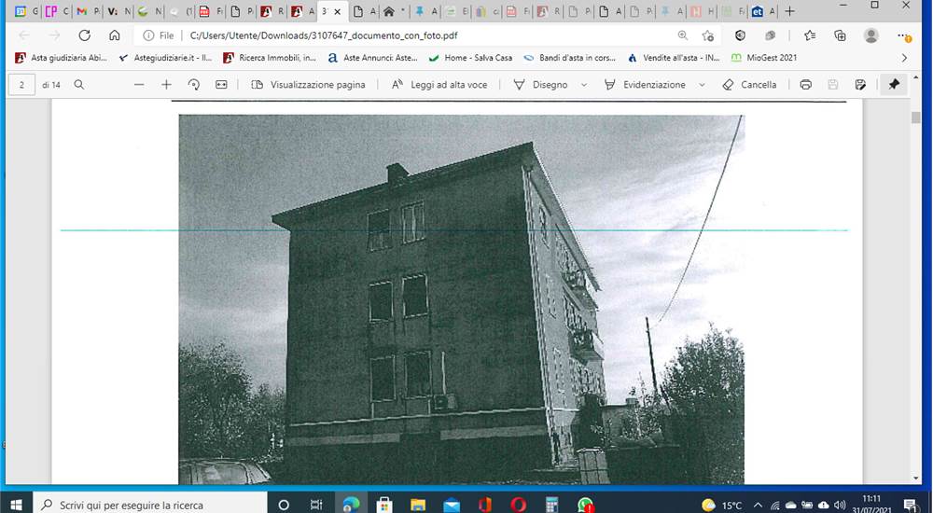
Task: Open Edge settings and more menu
Action: (x=904, y=36)
